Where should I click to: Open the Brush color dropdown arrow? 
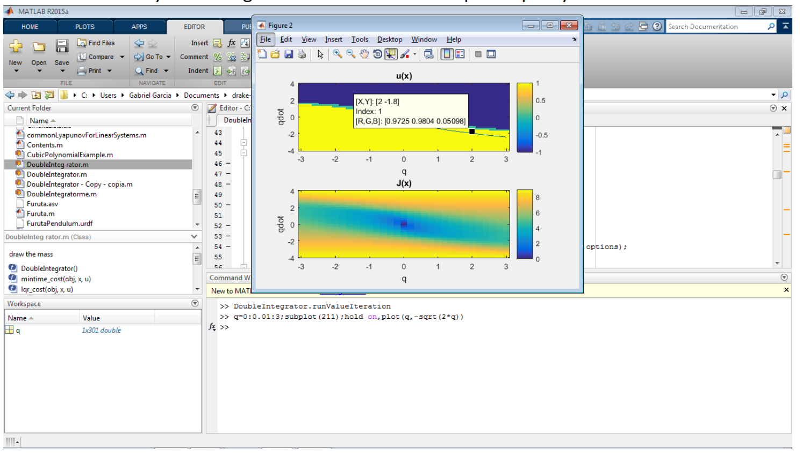(414, 54)
